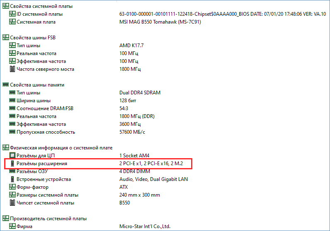Click the icon for "Свойства шины FSB" header

coord(6,37)
